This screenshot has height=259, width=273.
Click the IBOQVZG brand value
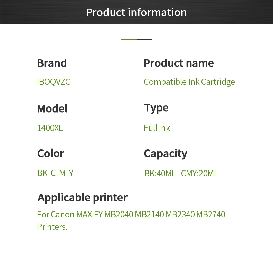point(54,82)
